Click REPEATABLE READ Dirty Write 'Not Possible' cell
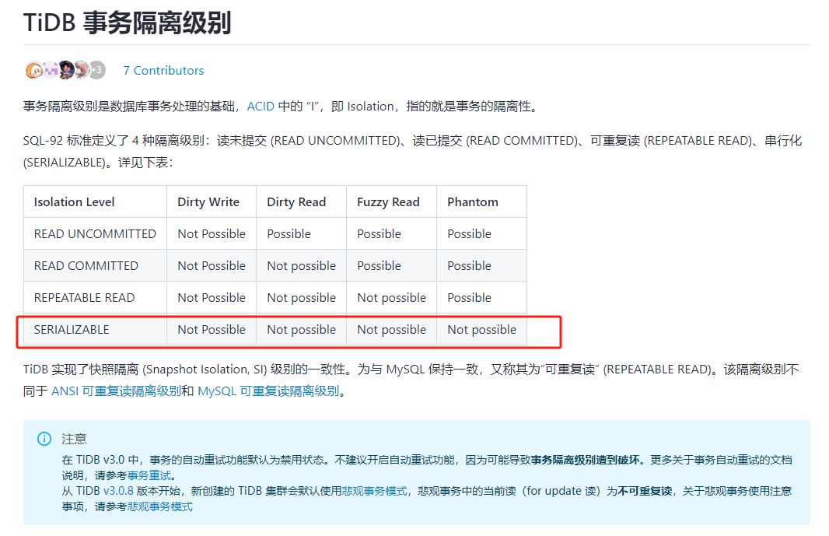Screen dimensions: 829x536 pos(212,298)
